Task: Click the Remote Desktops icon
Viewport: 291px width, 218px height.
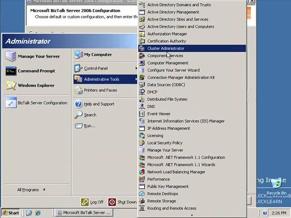Action: (142, 194)
